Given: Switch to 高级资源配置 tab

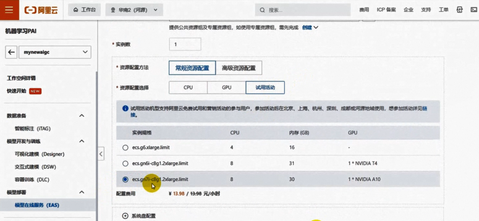Looking at the screenshot, I should point(238,68).
